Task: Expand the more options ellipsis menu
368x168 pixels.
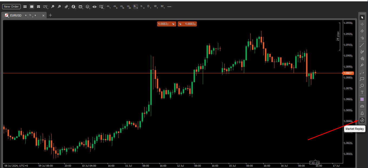Action: pyautogui.click(x=169, y=6)
